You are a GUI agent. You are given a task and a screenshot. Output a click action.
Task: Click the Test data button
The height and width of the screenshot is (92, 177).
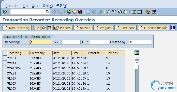tap(125, 28)
